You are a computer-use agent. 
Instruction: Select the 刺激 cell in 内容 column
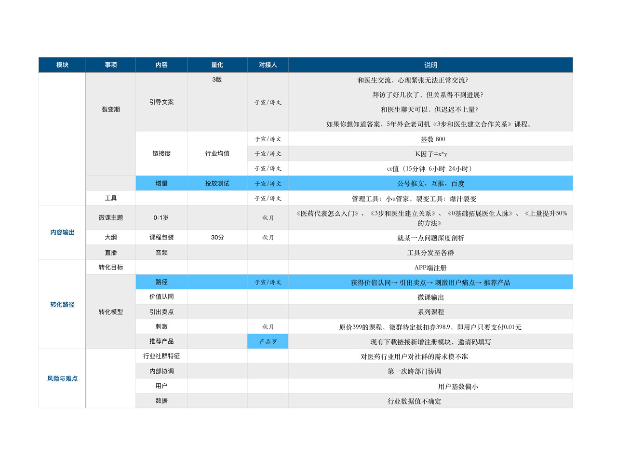click(x=161, y=326)
